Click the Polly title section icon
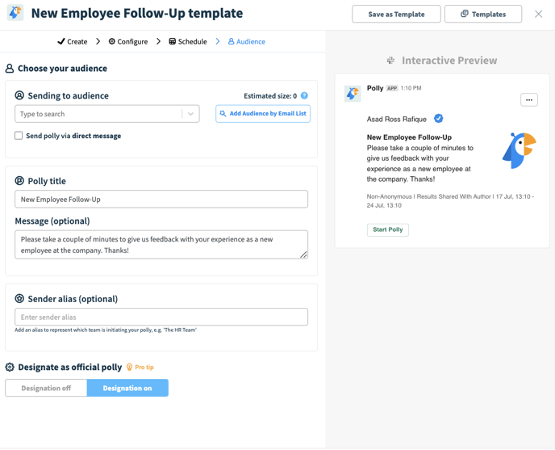The height and width of the screenshot is (450, 555). coord(19,181)
